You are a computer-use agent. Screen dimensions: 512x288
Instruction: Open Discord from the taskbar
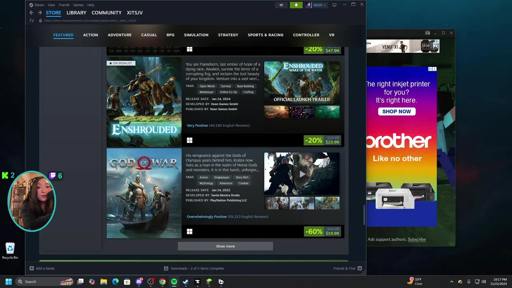139,282
